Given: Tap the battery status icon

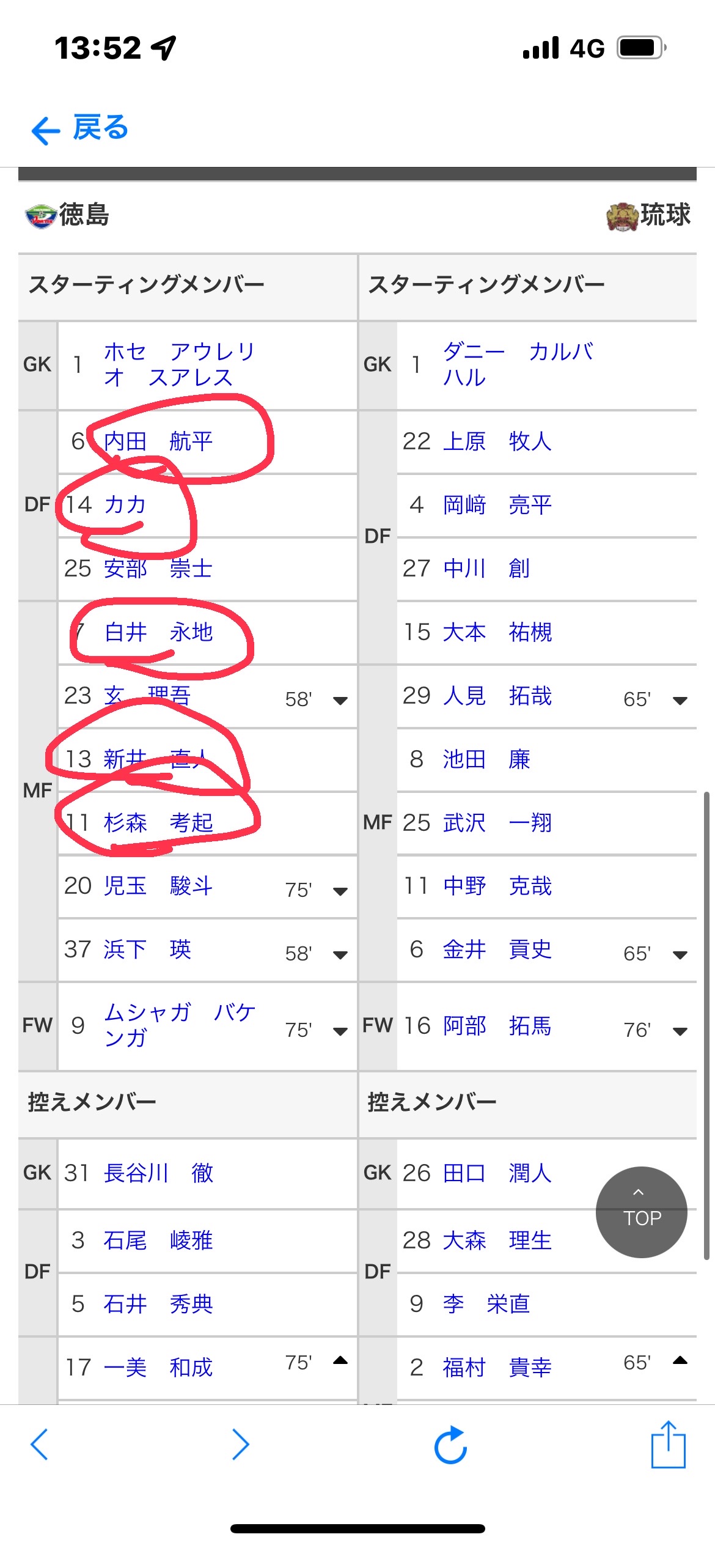Looking at the screenshot, I should (x=641, y=48).
